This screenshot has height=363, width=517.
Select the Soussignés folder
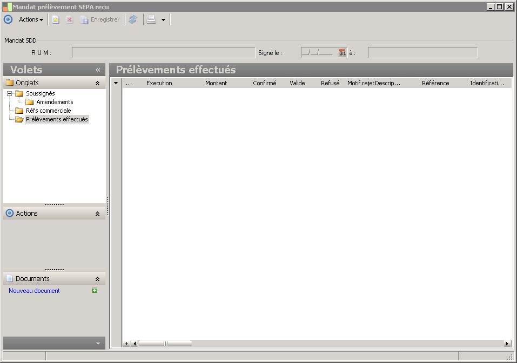40,93
